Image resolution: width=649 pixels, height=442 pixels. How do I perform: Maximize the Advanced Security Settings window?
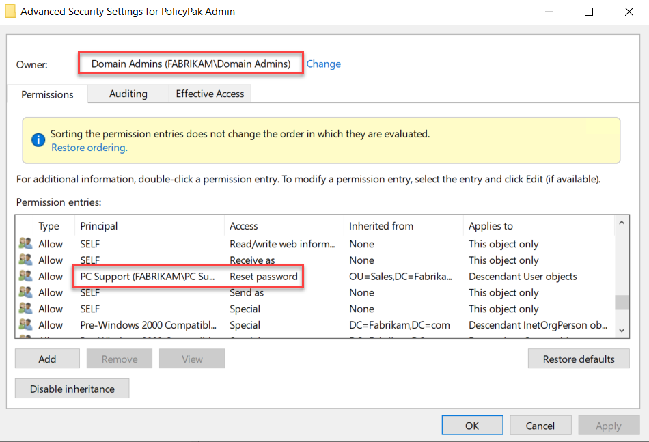click(x=589, y=12)
